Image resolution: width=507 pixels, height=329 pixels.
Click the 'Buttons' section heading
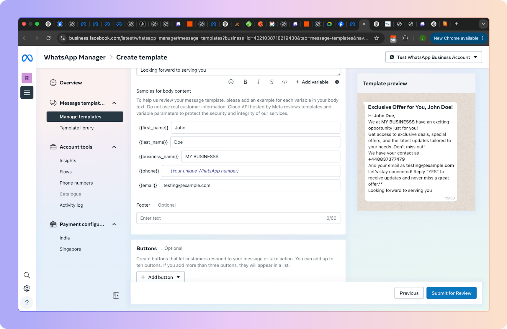(x=147, y=248)
